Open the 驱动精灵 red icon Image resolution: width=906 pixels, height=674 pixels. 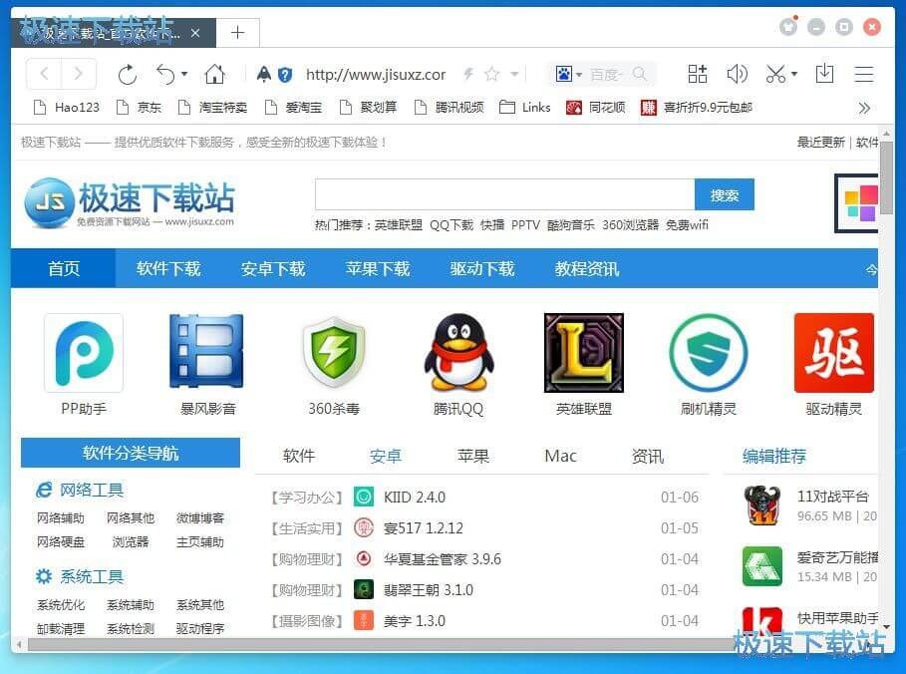tap(834, 353)
